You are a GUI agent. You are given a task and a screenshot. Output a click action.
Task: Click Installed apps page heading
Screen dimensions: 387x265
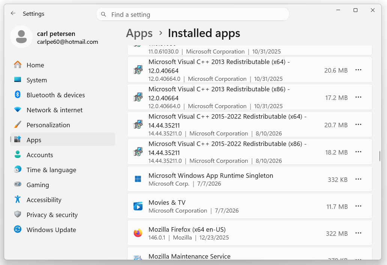[x=204, y=33]
